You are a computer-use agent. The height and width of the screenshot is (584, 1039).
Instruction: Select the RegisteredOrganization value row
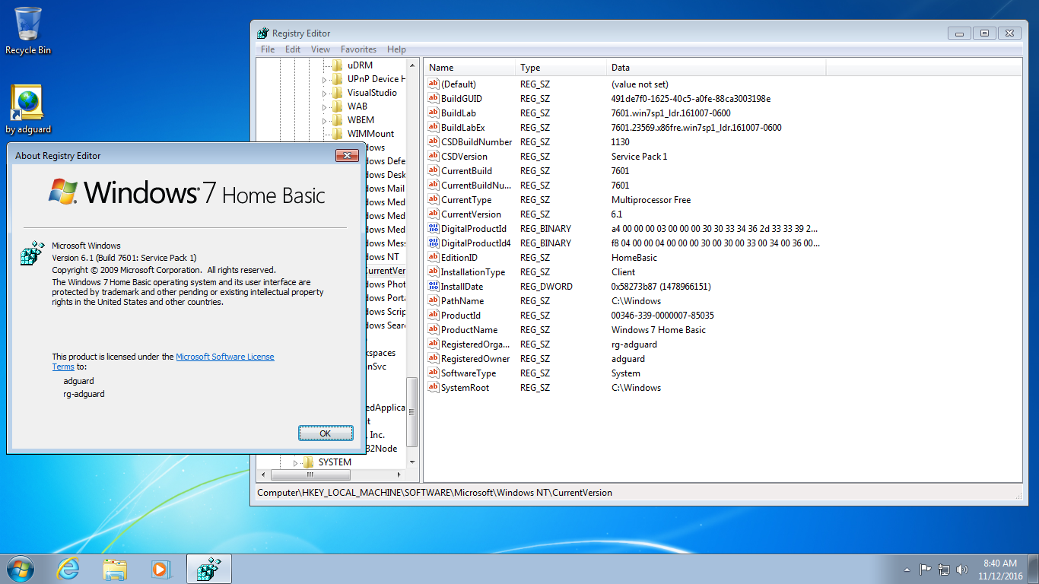(624, 344)
